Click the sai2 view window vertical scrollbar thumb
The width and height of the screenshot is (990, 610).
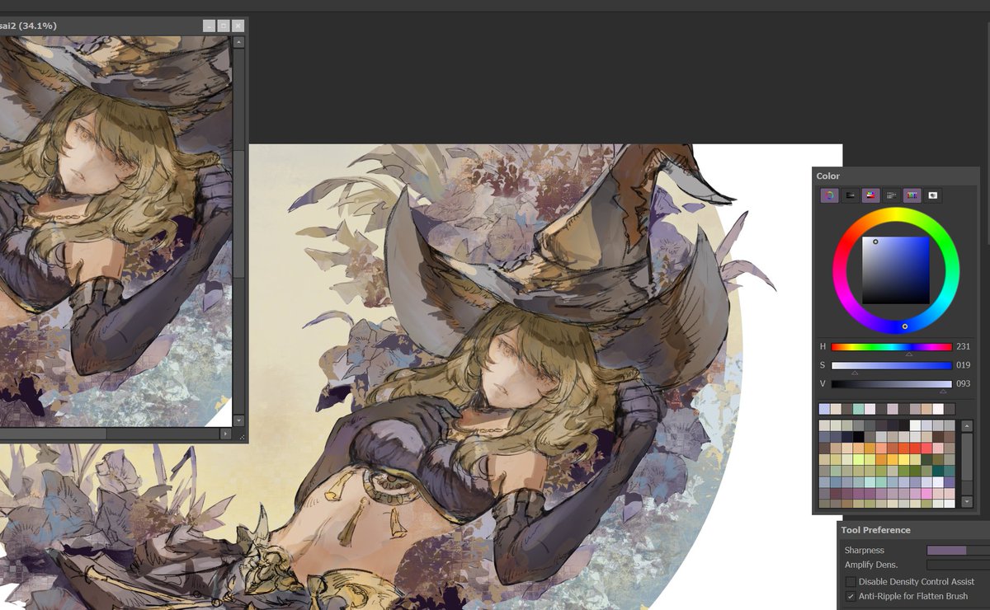(x=238, y=214)
